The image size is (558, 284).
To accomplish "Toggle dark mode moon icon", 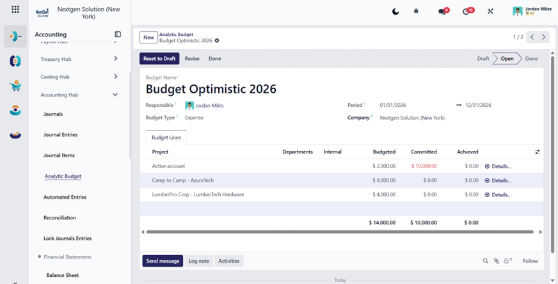I will [x=395, y=12].
